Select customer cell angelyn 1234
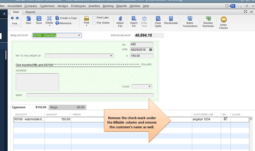Image resolution: width=255 pixels, height=151 pixels. coord(207,119)
